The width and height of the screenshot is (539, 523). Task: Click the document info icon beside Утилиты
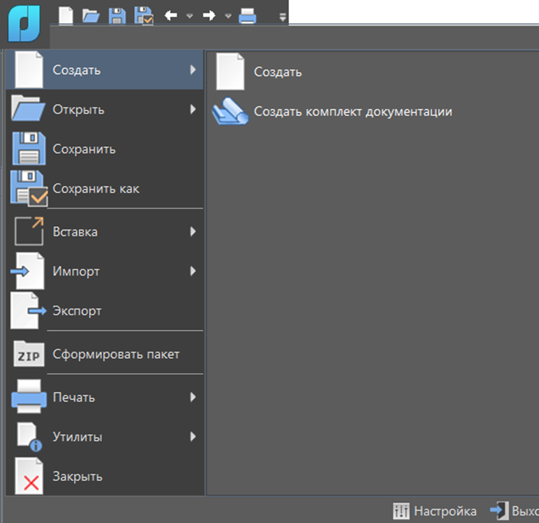30,437
